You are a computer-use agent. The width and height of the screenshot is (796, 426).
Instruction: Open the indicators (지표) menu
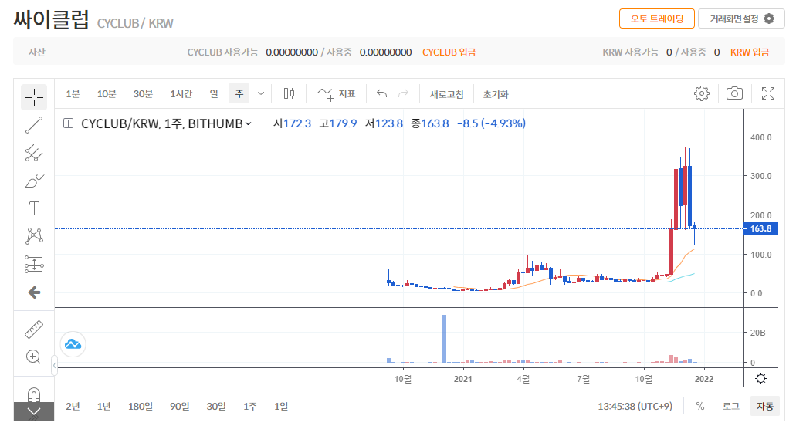pyautogui.click(x=336, y=94)
